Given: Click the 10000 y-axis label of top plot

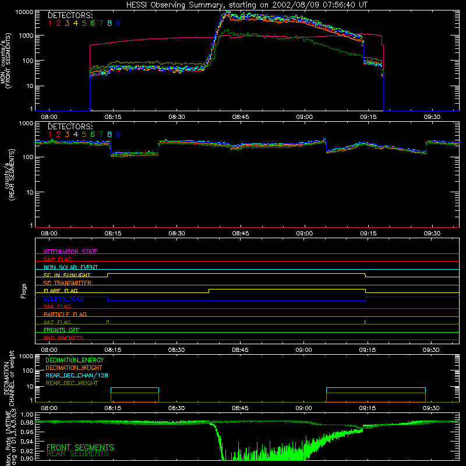Looking at the screenshot, I should point(24,12).
